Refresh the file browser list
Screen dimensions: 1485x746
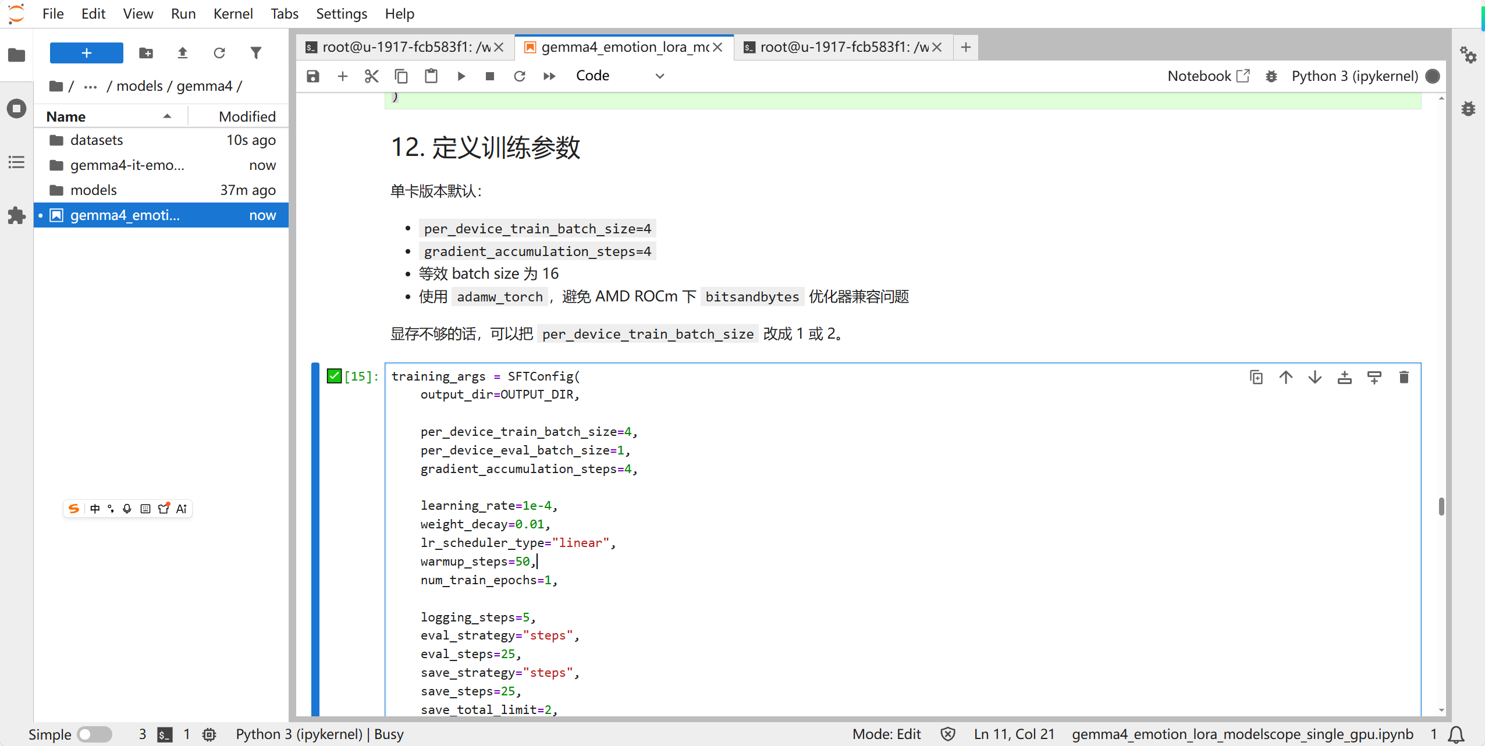click(x=219, y=53)
